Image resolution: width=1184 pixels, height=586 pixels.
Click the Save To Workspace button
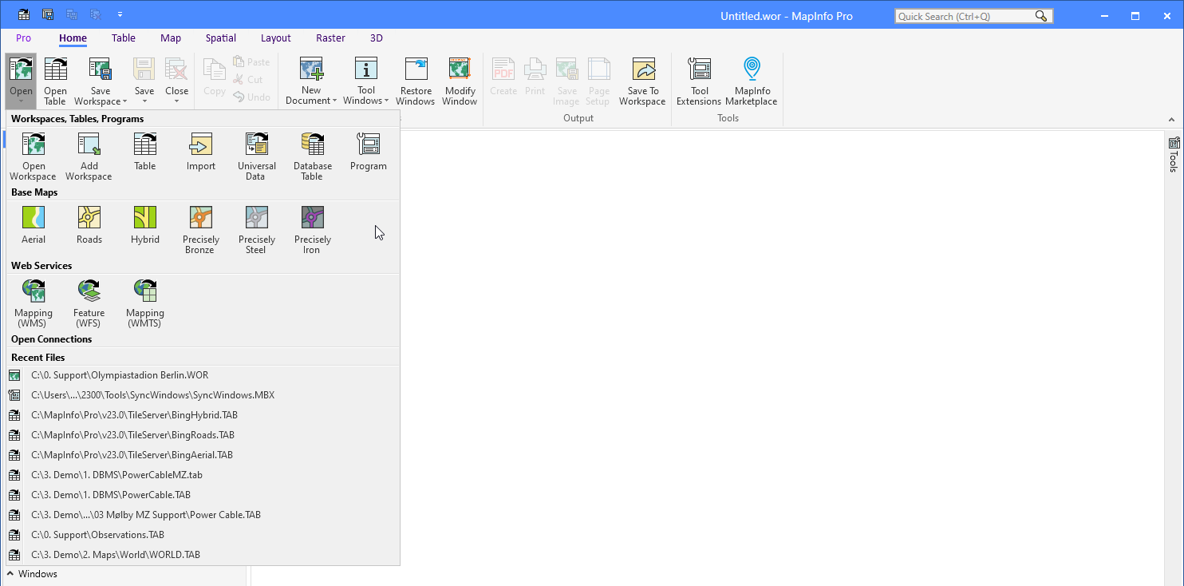642,80
